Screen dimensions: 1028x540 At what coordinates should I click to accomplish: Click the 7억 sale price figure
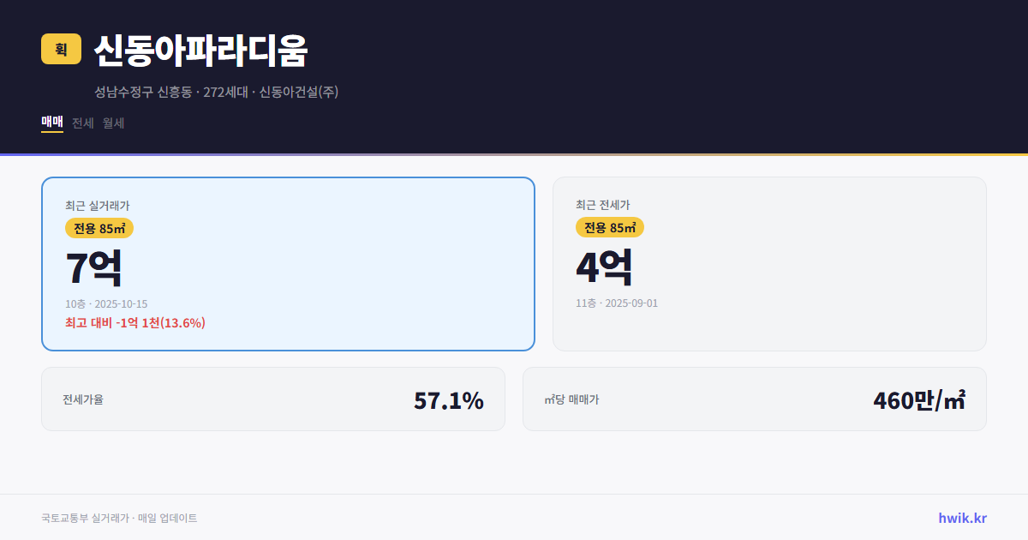tap(94, 266)
